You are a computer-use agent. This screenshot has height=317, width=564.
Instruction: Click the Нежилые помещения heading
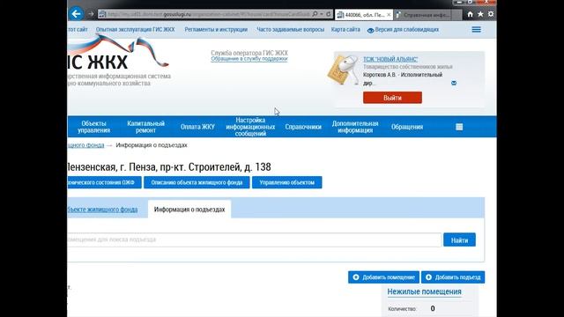424,291
